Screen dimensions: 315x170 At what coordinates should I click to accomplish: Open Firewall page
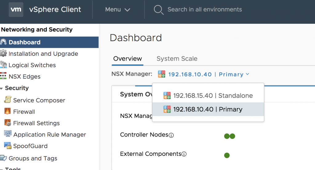(24, 112)
